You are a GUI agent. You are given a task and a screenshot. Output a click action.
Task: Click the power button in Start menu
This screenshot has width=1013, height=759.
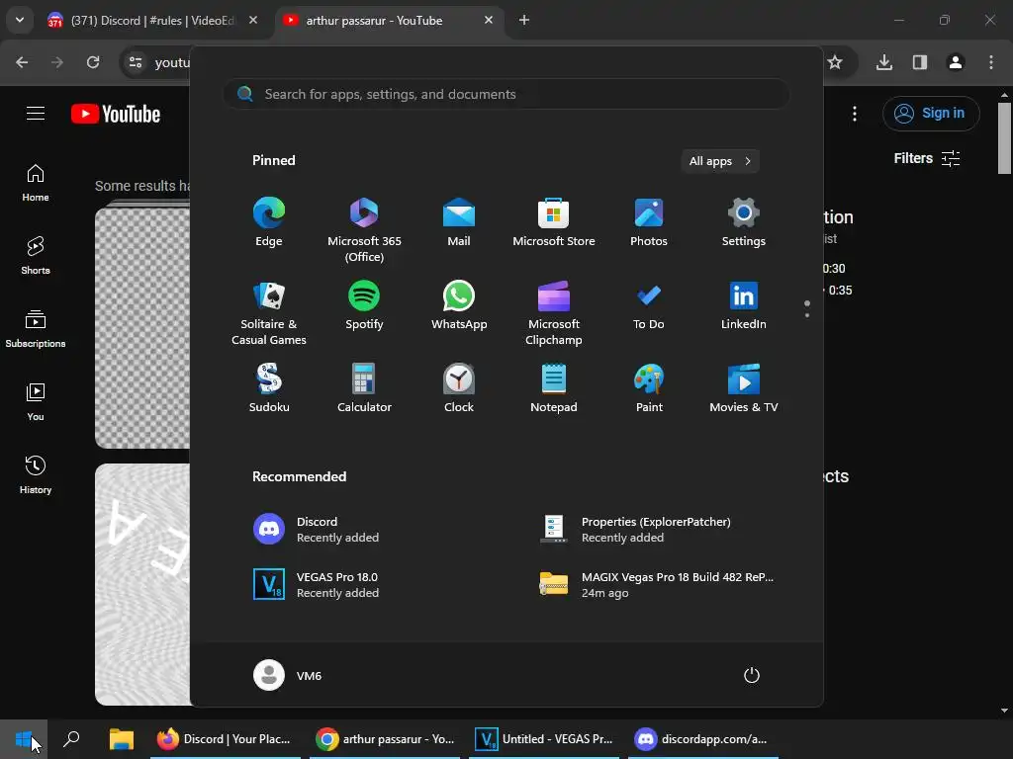[x=752, y=675]
